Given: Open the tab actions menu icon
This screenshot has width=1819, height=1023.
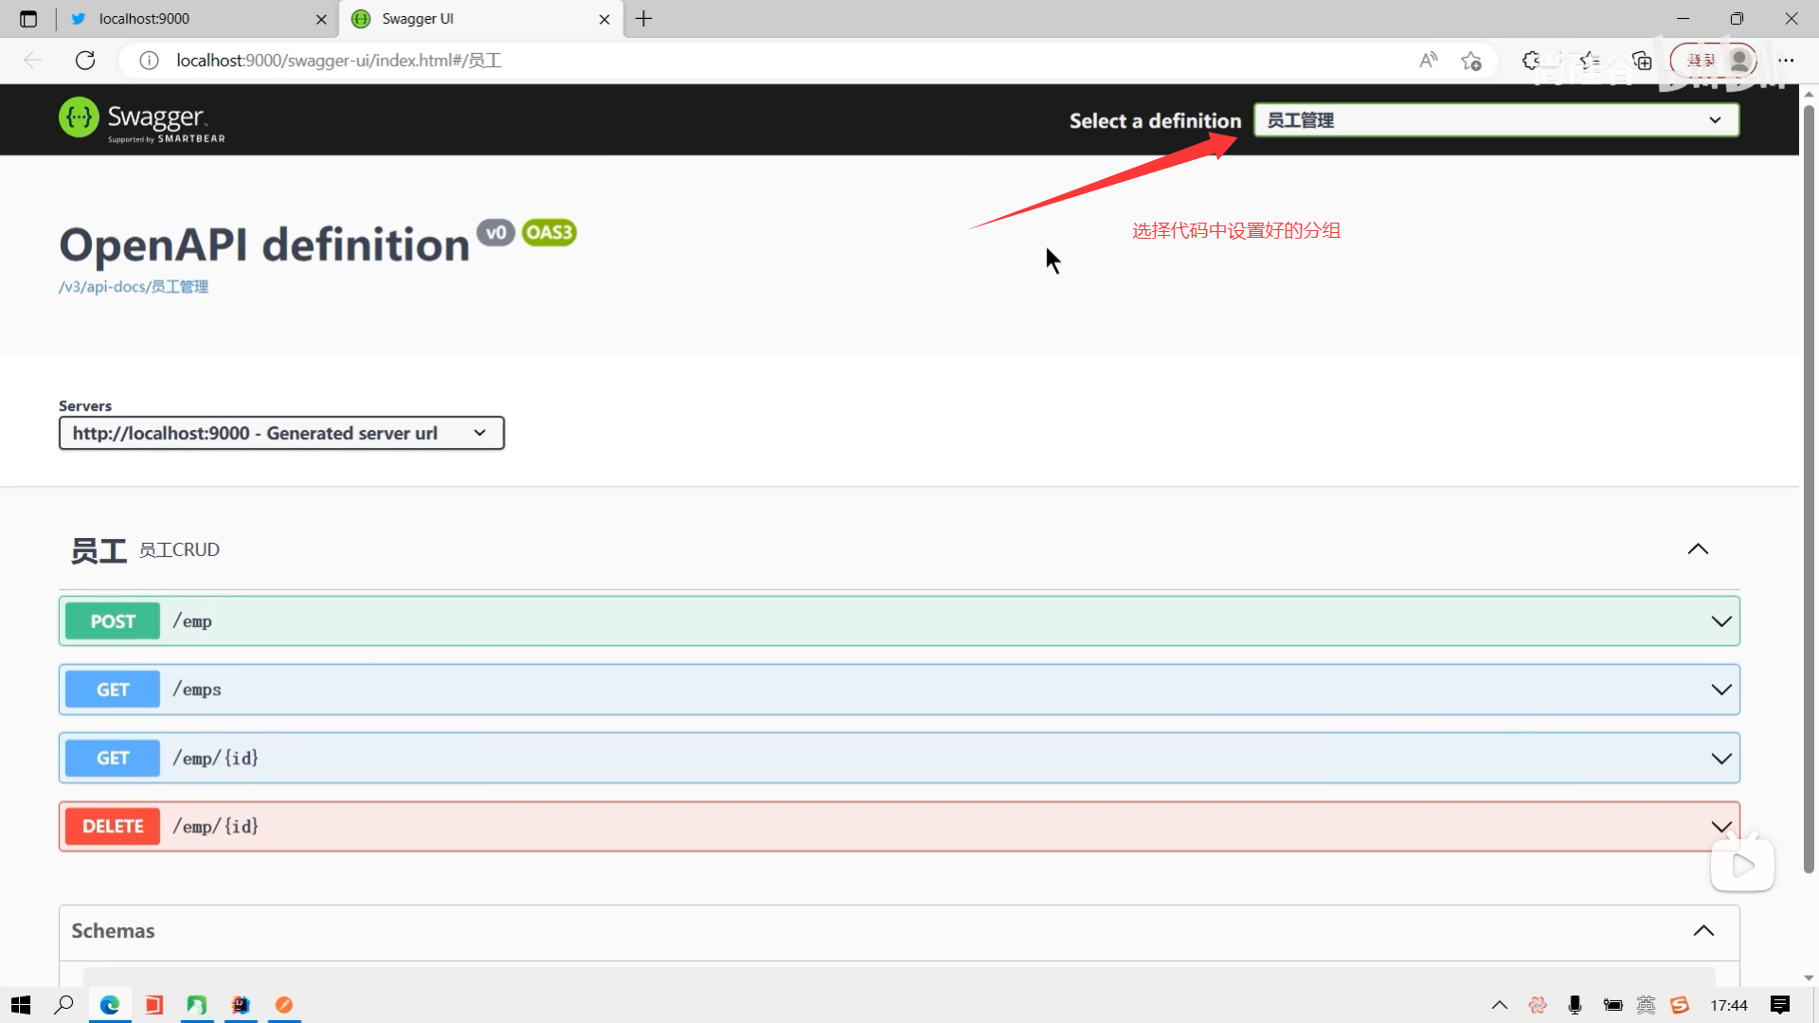Looking at the screenshot, I should pos(28,19).
